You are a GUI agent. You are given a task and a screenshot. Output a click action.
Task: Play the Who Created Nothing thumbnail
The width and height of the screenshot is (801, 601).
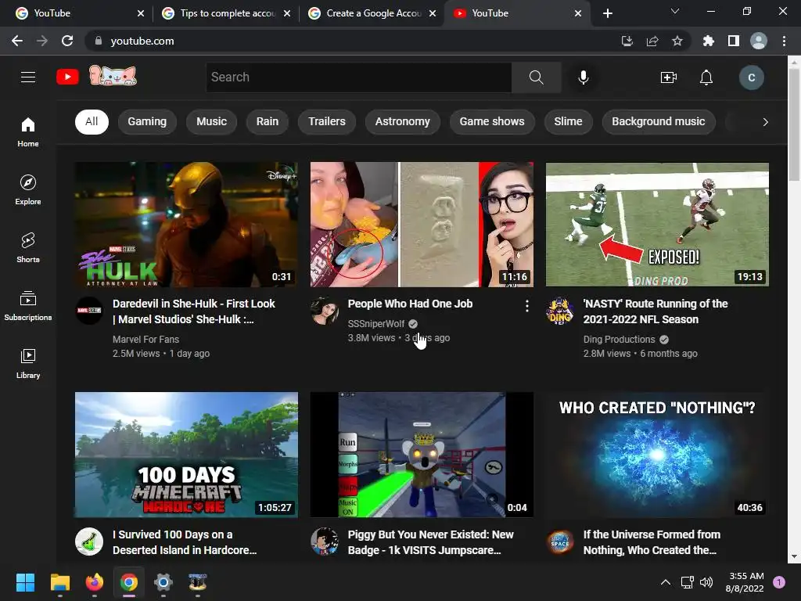click(x=657, y=455)
